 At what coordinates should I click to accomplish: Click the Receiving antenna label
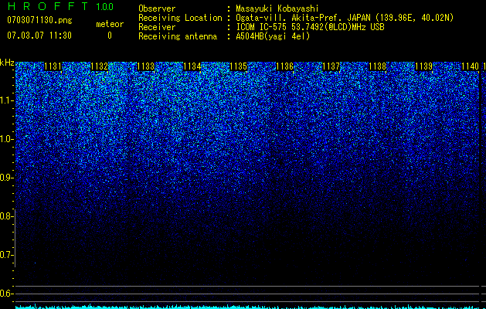[178, 36]
